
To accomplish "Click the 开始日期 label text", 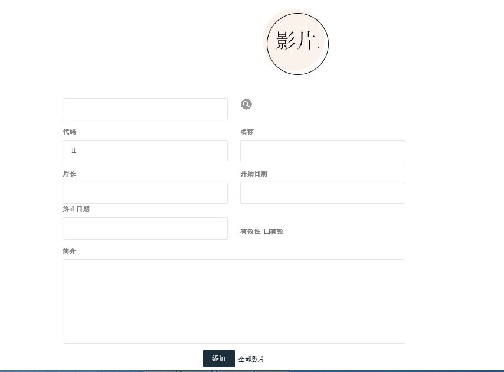I will pyautogui.click(x=254, y=174).
